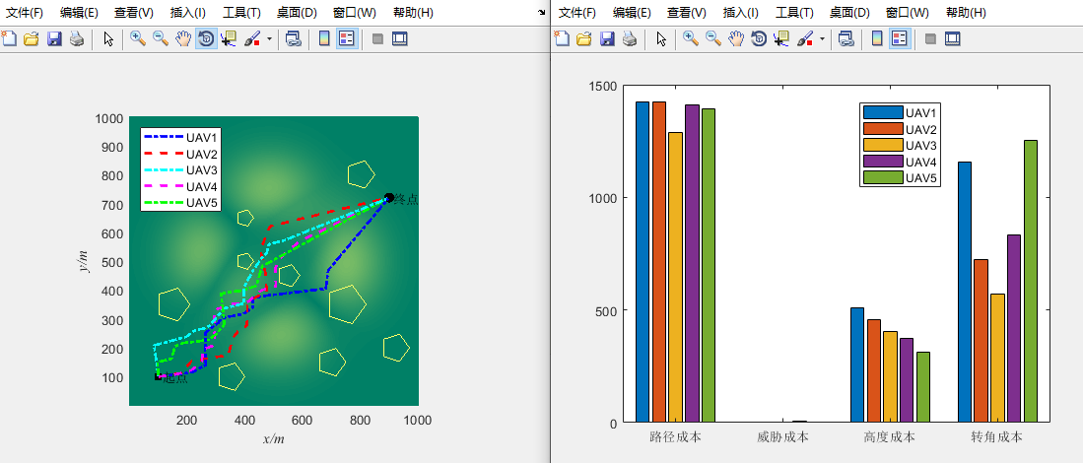Activate Data Cursor tool in bar chart figure
Viewport: 1083px width, 463px height.
[781, 39]
